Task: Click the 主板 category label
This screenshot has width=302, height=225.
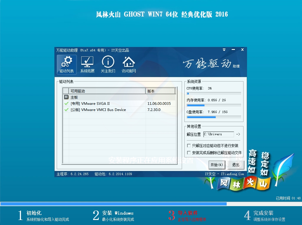Action: (x=74, y=97)
